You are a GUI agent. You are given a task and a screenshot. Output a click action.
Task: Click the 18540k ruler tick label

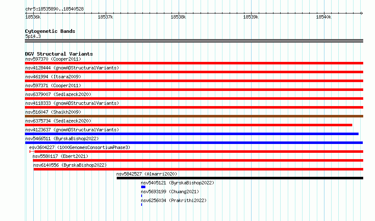[324, 17]
